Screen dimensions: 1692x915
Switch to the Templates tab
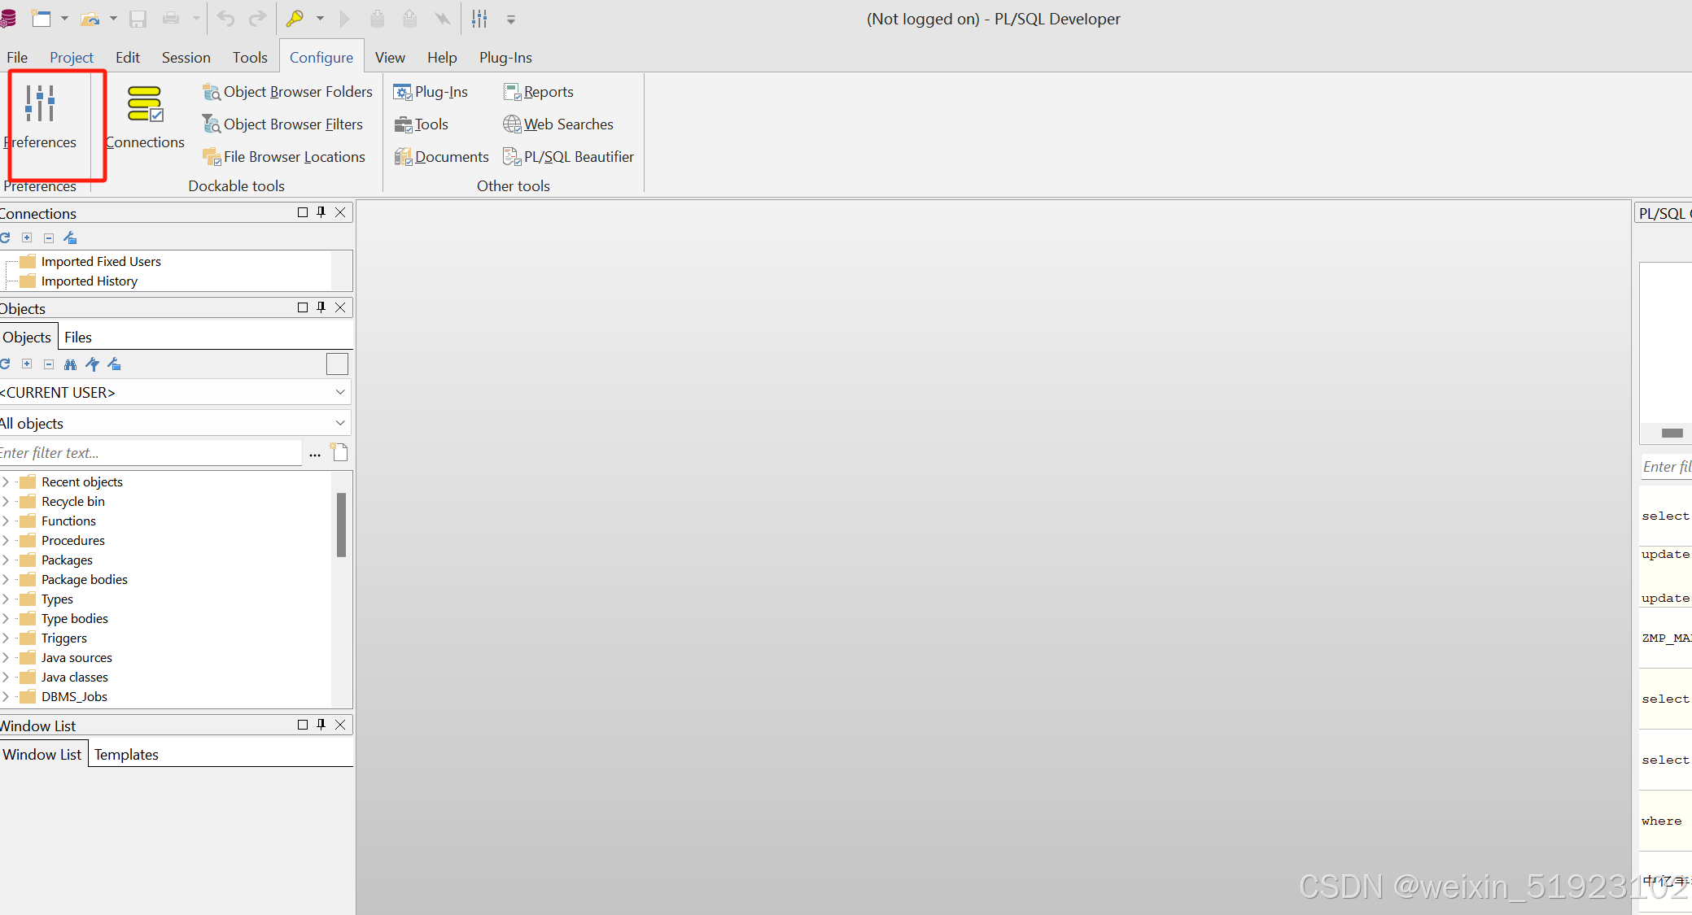pyautogui.click(x=126, y=754)
